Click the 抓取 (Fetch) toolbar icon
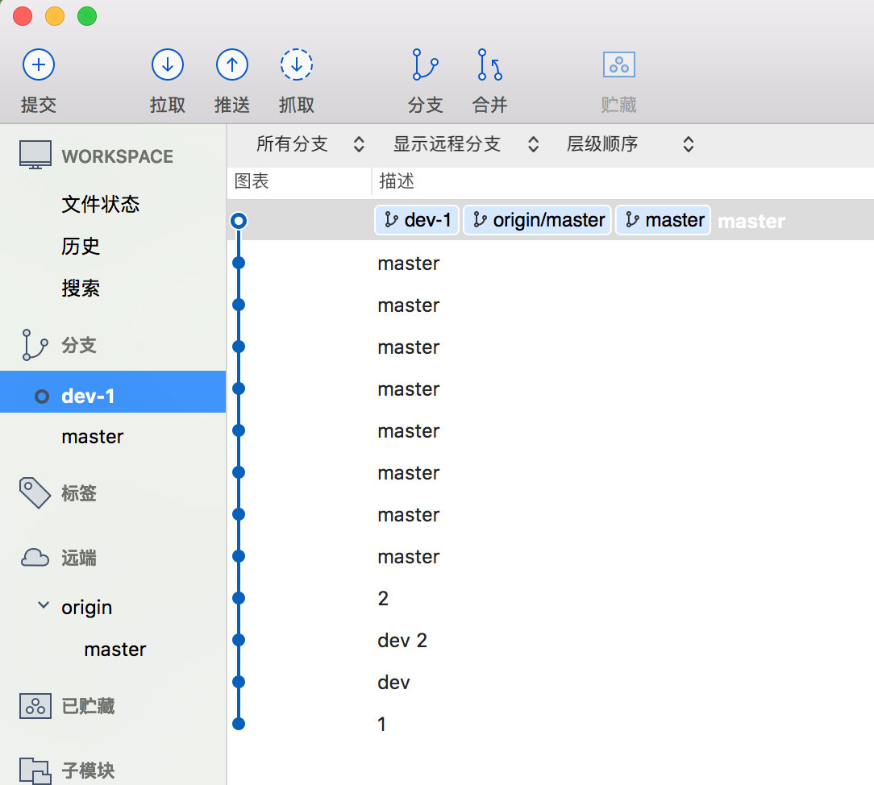 296,65
